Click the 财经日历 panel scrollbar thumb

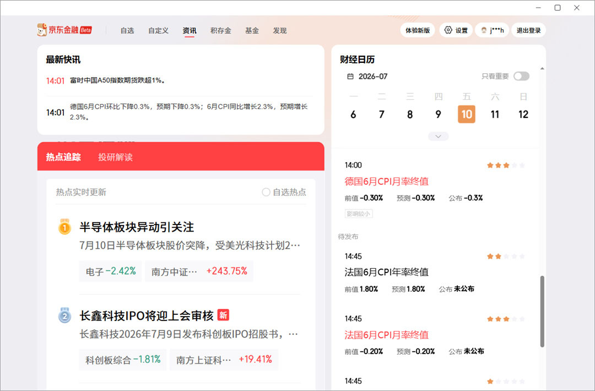(542, 311)
